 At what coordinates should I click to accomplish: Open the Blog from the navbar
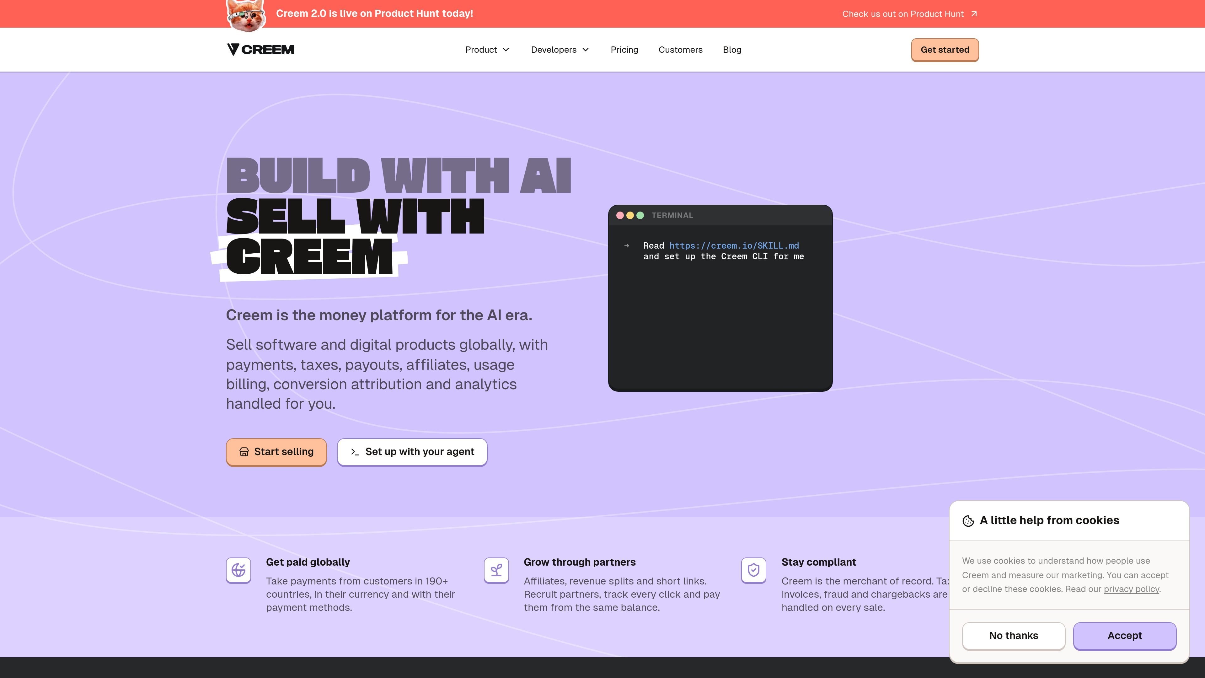click(732, 50)
